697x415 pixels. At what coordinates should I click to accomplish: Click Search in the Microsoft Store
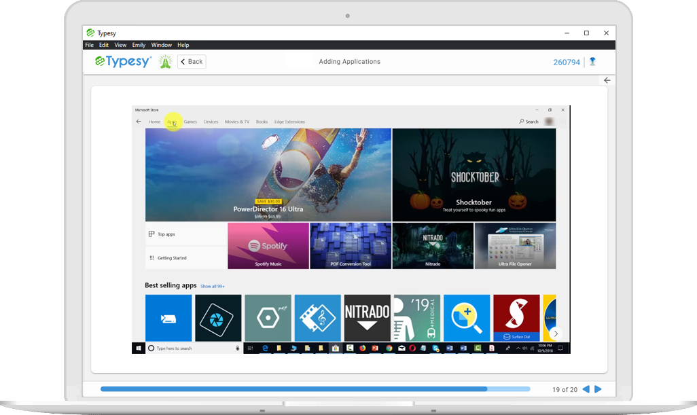[529, 122]
